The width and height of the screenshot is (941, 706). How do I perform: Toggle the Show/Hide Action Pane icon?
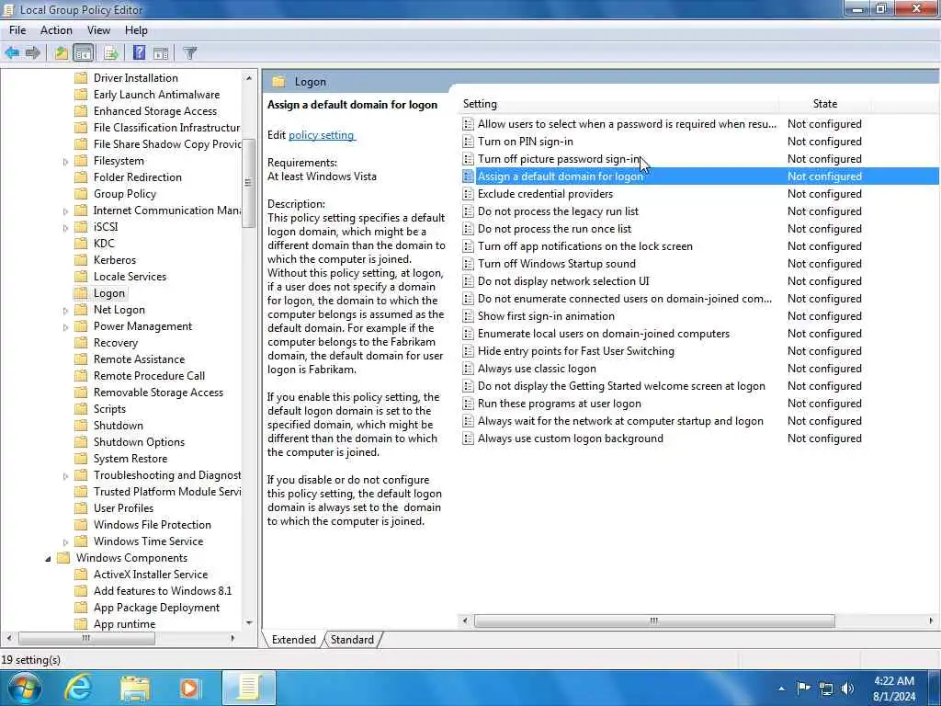pyautogui.click(x=161, y=52)
